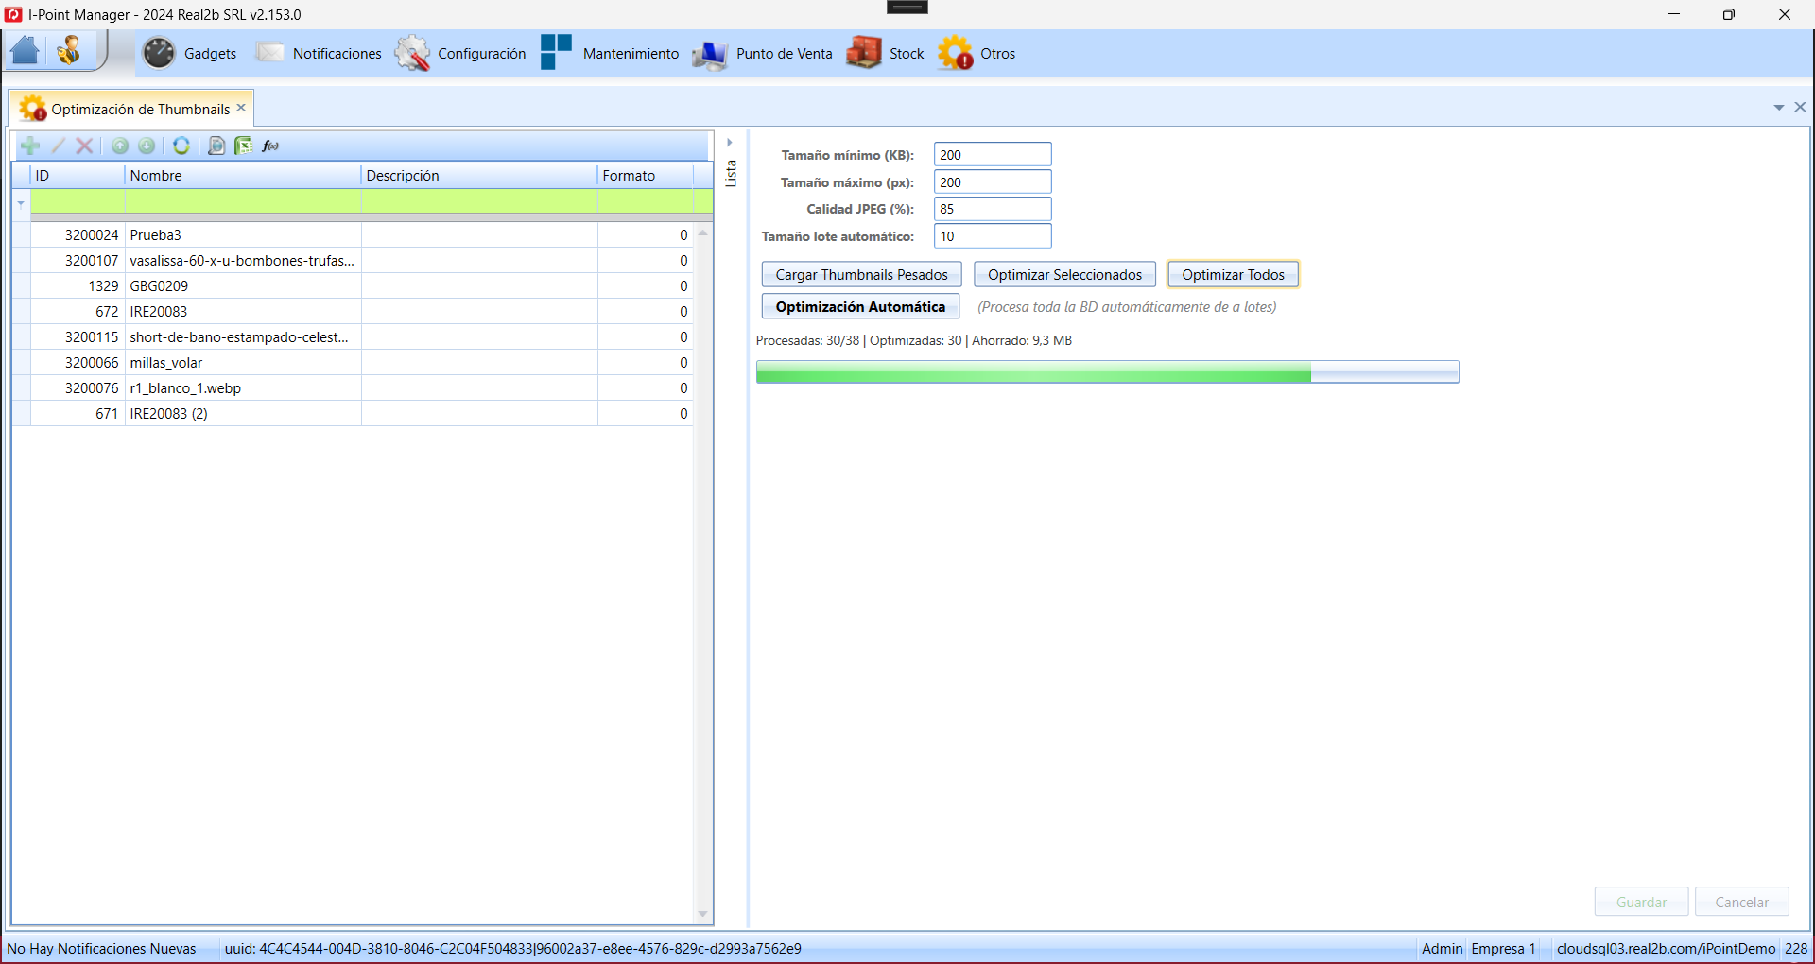Click Optimizar Seleccionados button

tap(1064, 275)
